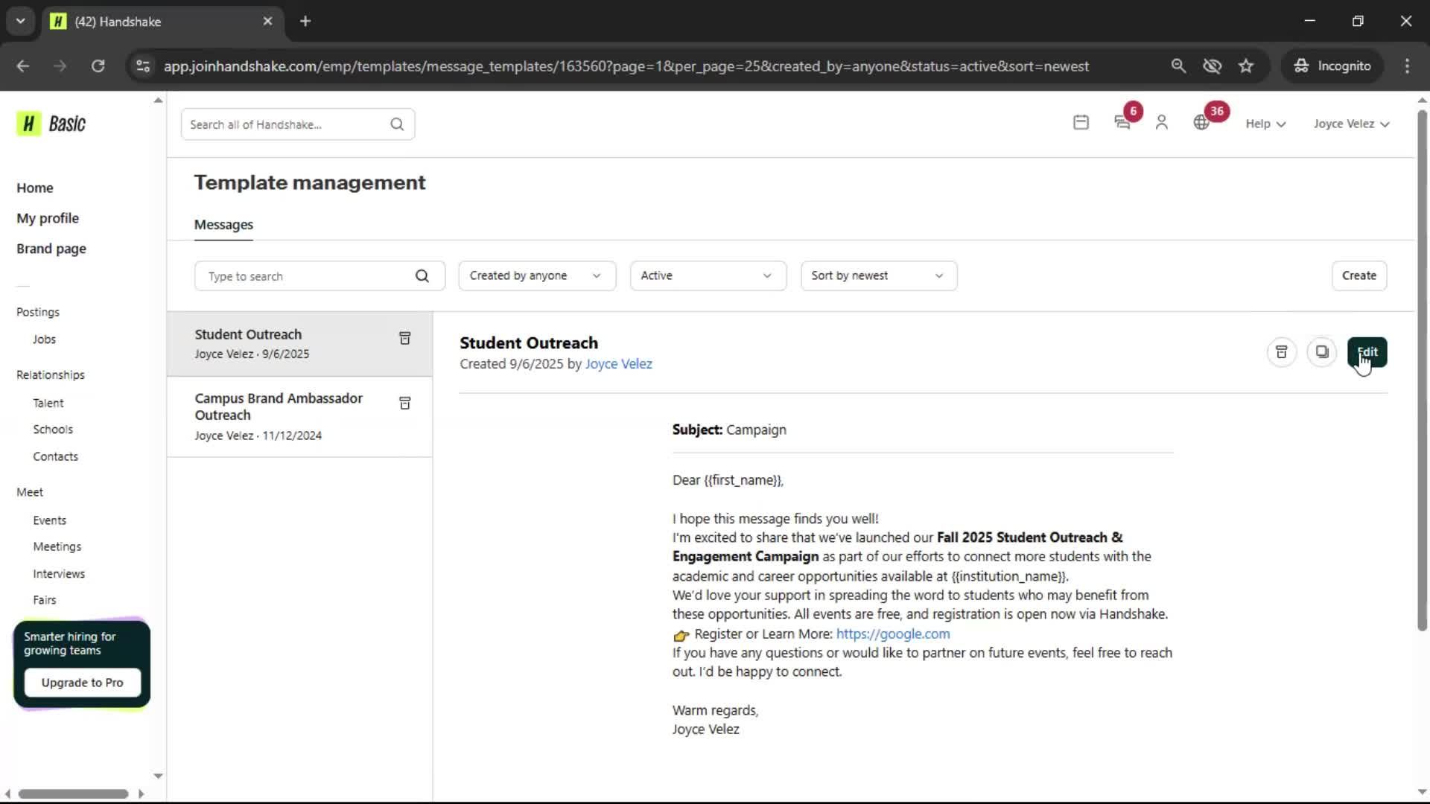Click the Create button

pyautogui.click(x=1358, y=276)
